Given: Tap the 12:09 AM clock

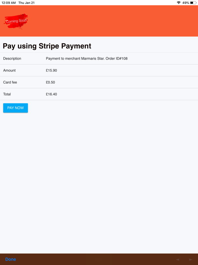Looking at the screenshot, I should 9,3.
